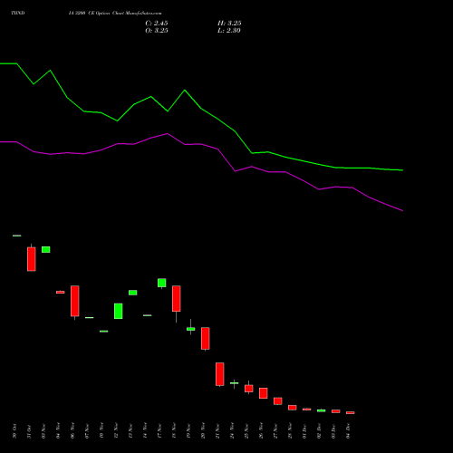Viewport: 453px width, 453px height.
Task: Click the open value 'O: 3.25'
Action: click(x=157, y=31)
